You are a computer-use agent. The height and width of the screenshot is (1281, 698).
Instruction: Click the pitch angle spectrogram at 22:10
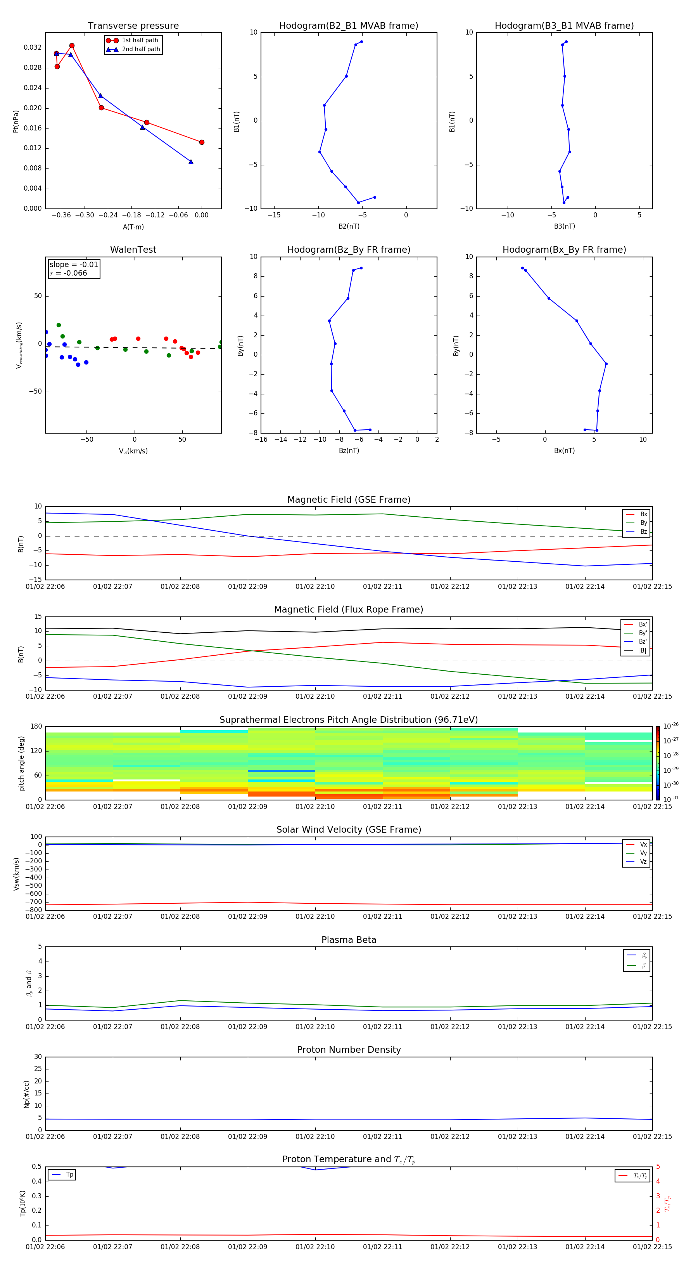[x=315, y=763]
